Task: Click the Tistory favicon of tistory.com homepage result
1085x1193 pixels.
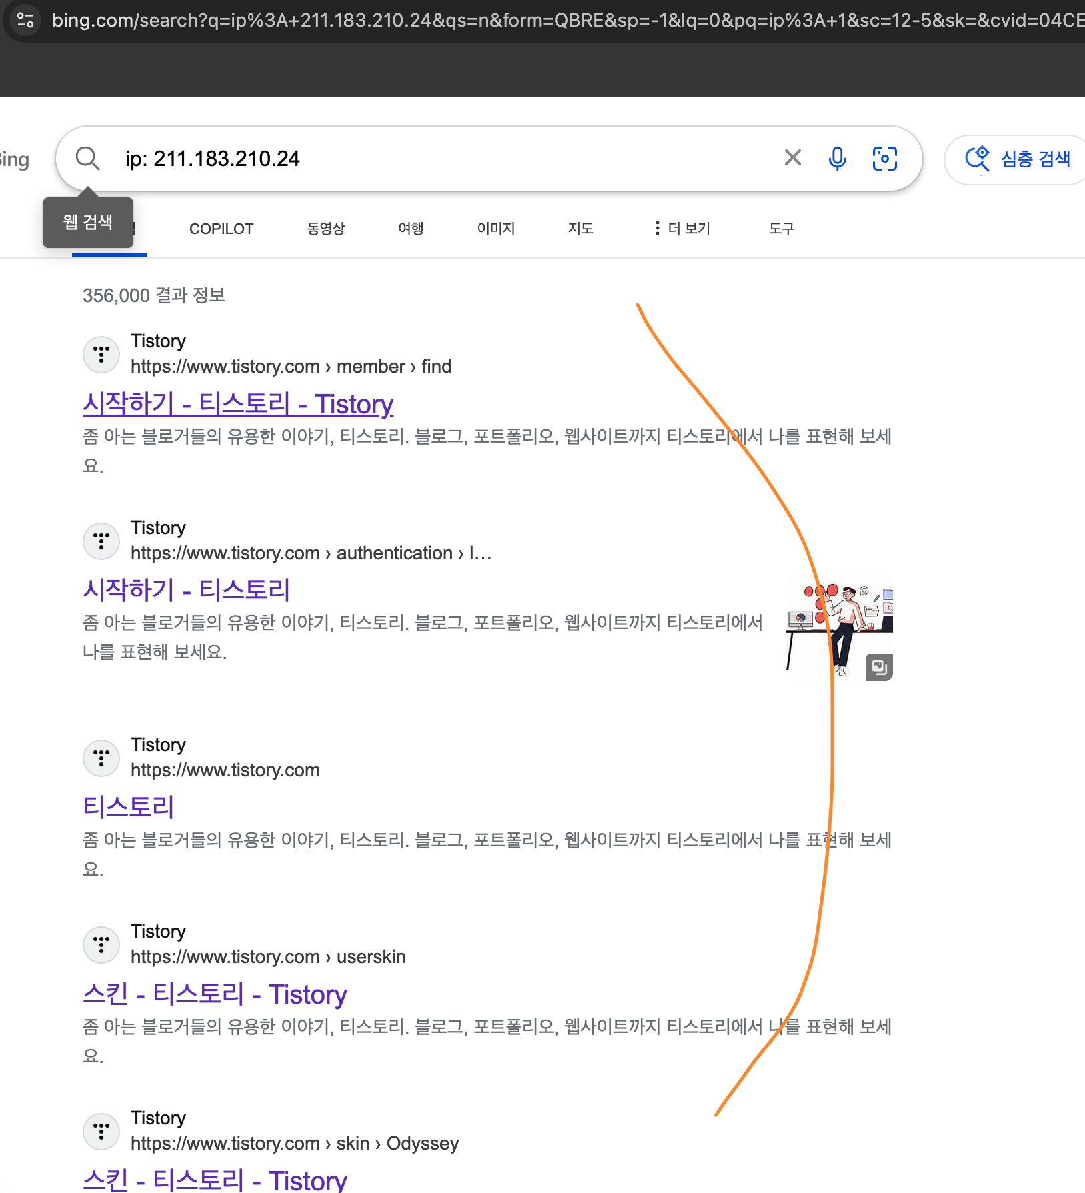Action: click(x=101, y=758)
